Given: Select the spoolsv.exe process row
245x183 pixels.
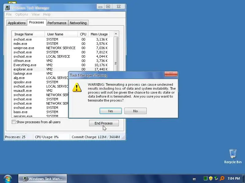Looking at the screenshot, I should pyautogui.click(x=40, y=82).
